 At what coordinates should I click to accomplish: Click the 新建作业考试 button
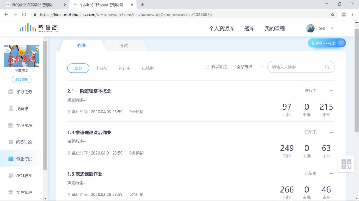click(x=326, y=43)
